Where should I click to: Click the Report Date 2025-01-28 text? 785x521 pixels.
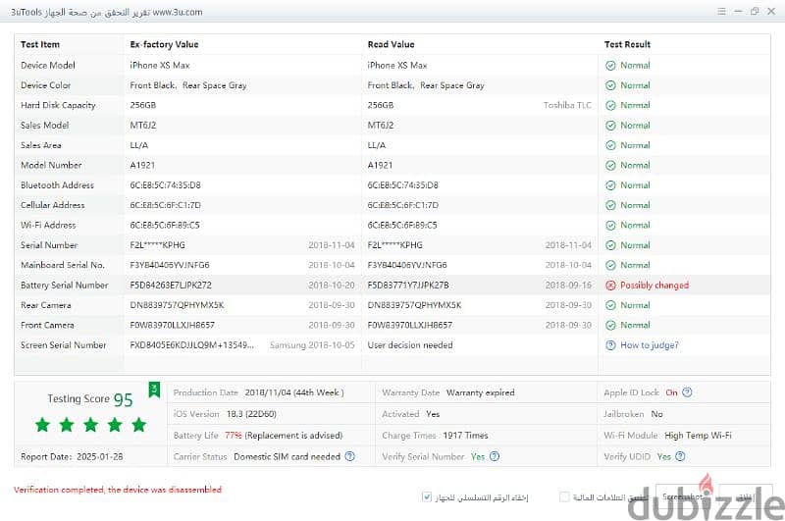[x=72, y=456]
